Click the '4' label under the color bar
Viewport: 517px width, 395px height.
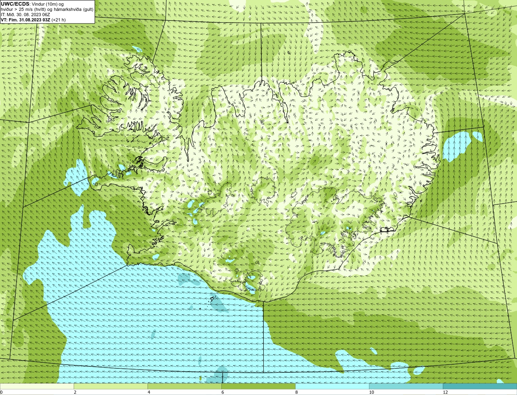pyautogui.click(x=149, y=392)
